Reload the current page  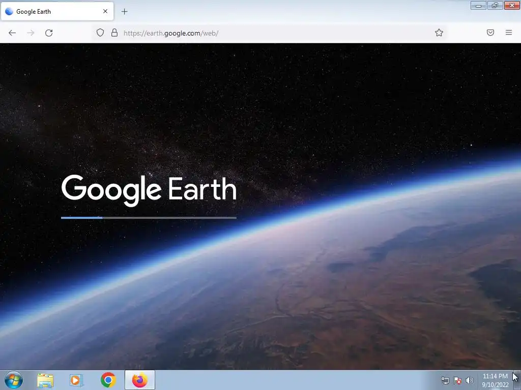[x=49, y=33]
